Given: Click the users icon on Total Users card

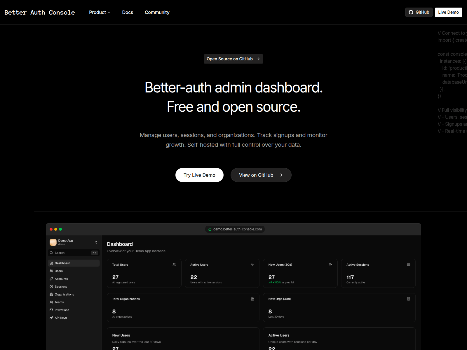Looking at the screenshot, I should 174,265.
